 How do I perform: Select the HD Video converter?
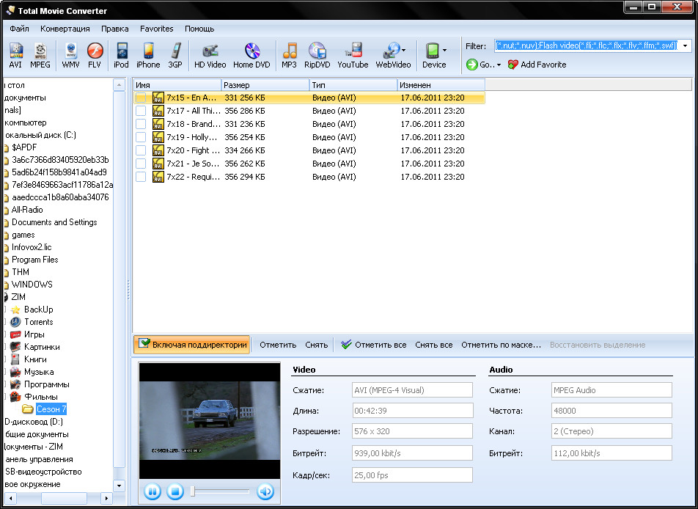point(210,55)
